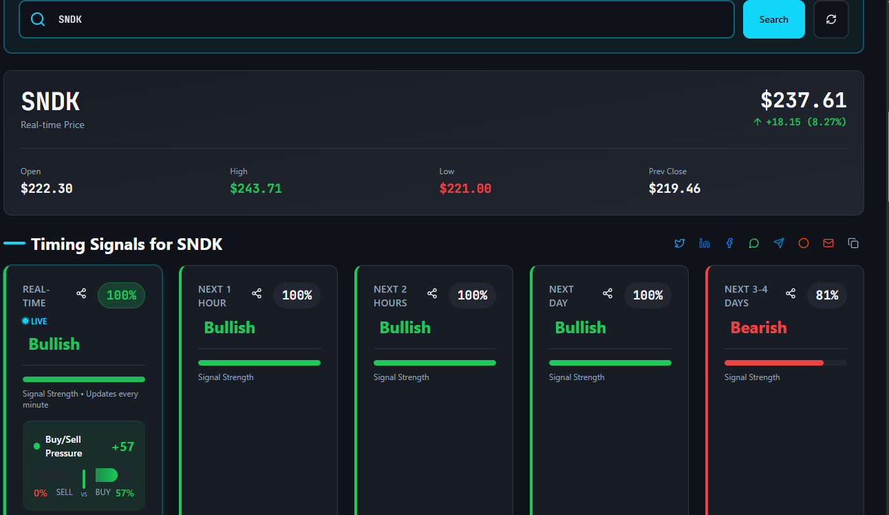Click the Open value $222.30

coord(47,189)
